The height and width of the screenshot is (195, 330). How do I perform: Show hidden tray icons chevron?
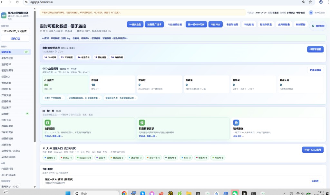284,193
